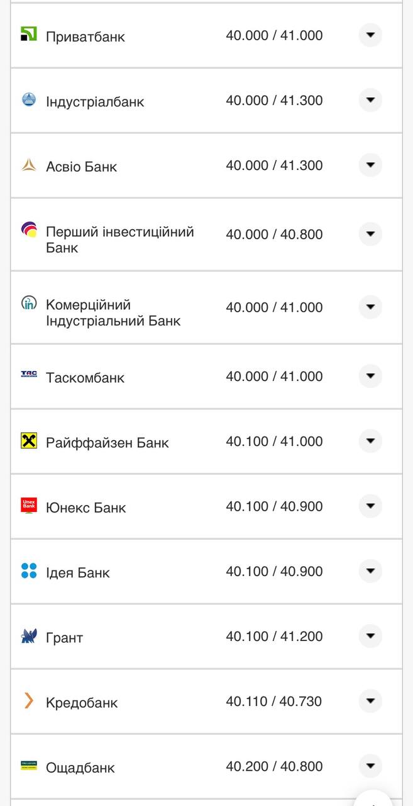
Task: Select the blue dots Ідея Банк logo
Action: point(30,571)
